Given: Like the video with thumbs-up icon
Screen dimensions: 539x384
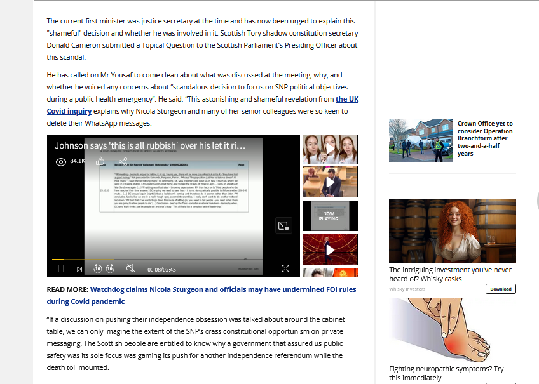Looking at the screenshot, I should pos(100,161).
